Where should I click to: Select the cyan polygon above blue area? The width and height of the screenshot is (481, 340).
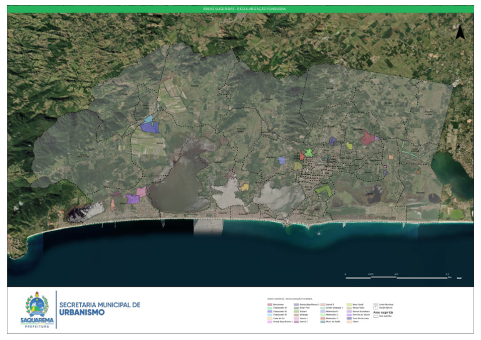click(148, 119)
